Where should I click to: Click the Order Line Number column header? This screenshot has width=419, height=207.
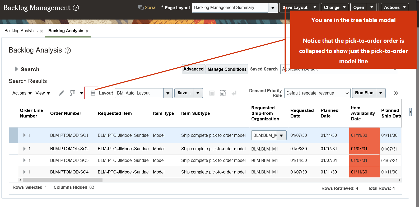pyautogui.click(x=31, y=113)
